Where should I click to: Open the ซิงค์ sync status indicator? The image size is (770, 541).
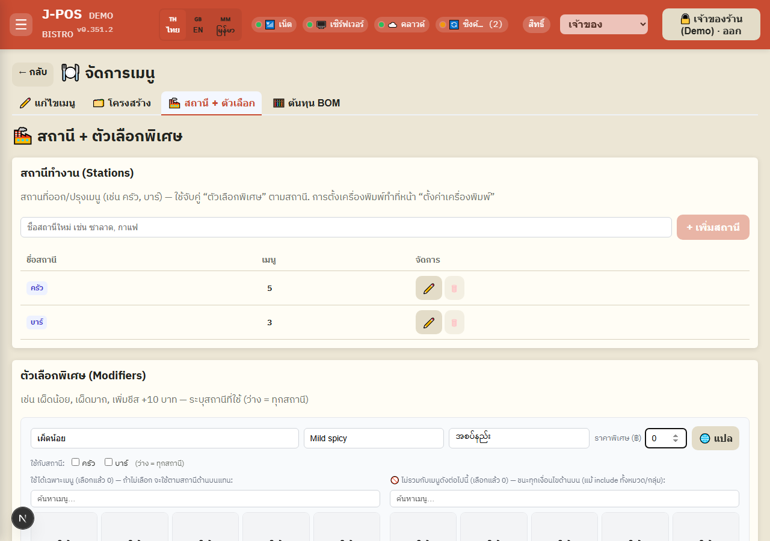pos(472,25)
